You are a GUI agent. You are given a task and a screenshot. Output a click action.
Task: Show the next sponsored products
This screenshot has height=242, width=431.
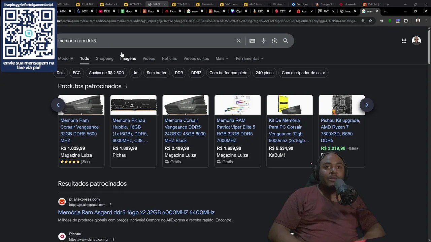[x=367, y=105]
